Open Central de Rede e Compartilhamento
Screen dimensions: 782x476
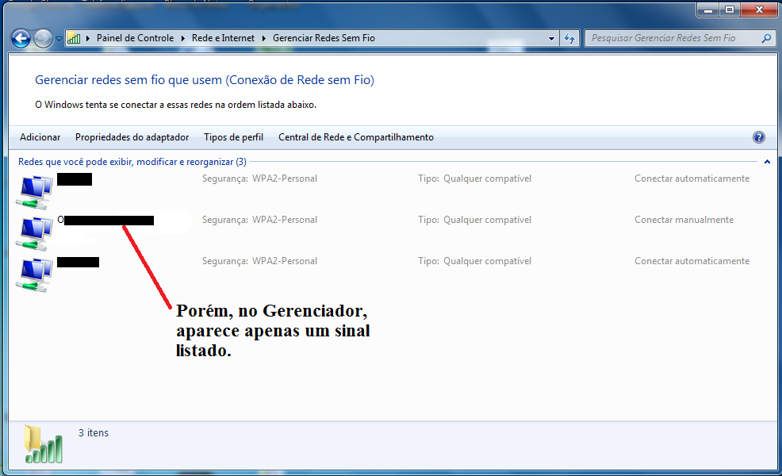(x=356, y=137)
